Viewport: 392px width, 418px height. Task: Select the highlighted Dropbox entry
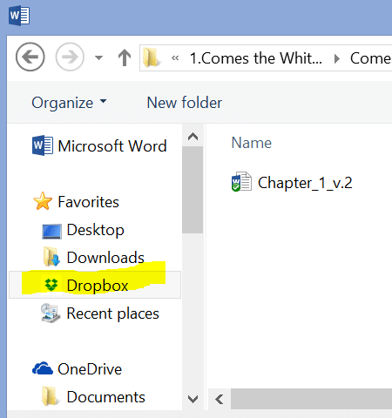tap(95, 285)
